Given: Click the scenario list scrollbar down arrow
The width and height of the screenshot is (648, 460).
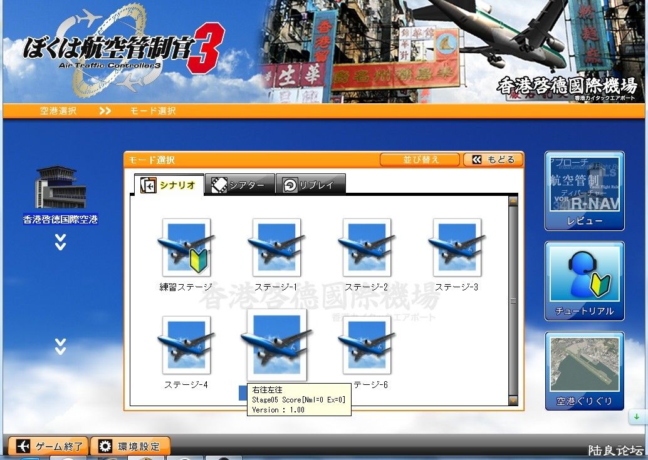Looking at the screenshot, I should (x=513, y=400).
